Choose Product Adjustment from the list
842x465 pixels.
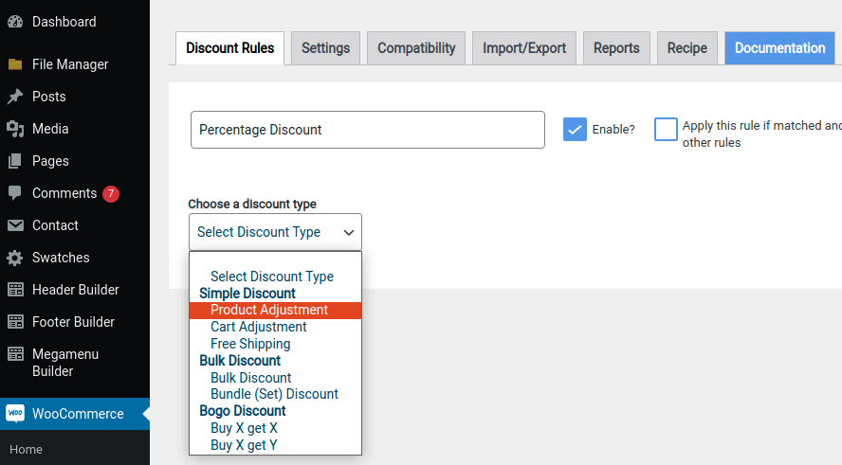coord(269,310)
